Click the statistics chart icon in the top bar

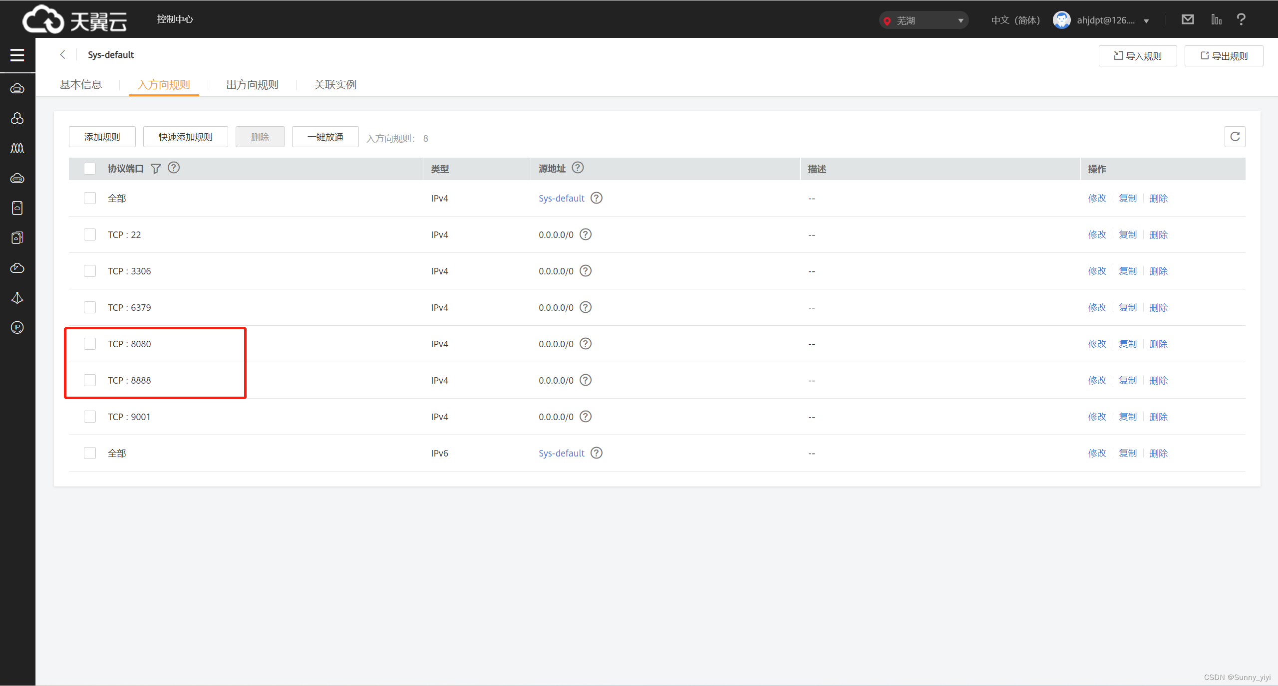point(1216,19)
